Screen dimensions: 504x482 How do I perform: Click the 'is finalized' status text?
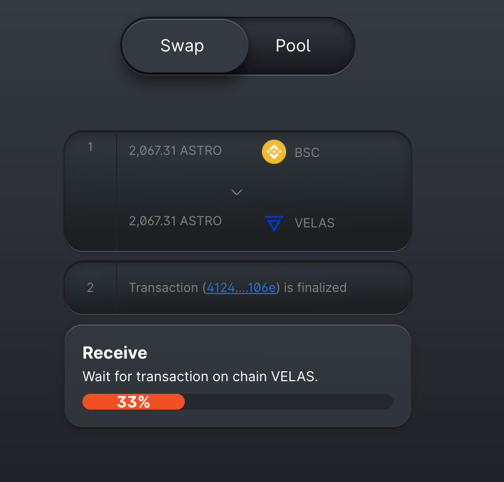coord(315,287)
